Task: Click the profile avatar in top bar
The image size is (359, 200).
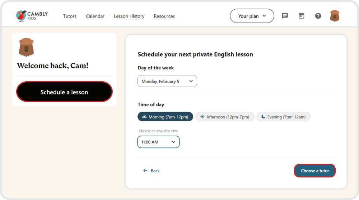Action: (335, 16)
